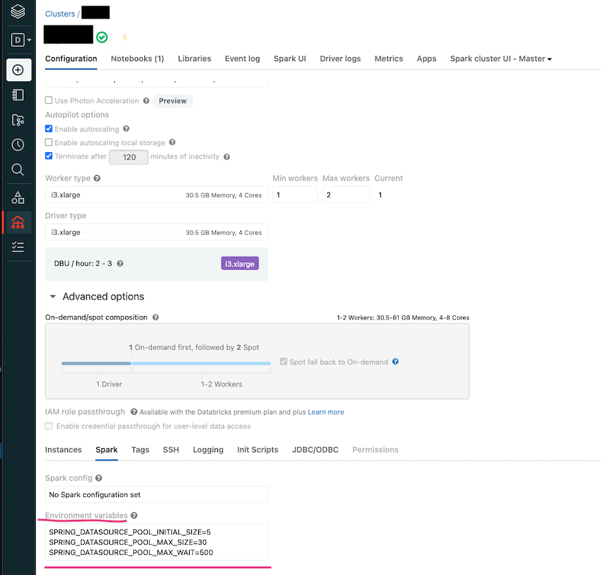The height and width of the screenshot is (575, 601).
Task: Uncheck Enable autoscaling
Action: click(x=48, y=128)
